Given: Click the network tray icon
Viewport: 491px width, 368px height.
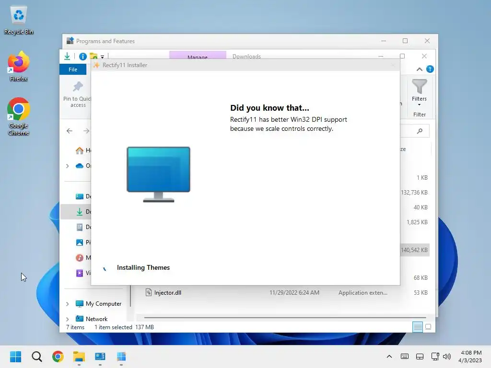Looking at the screenshot, I should [x=435, y=356].
